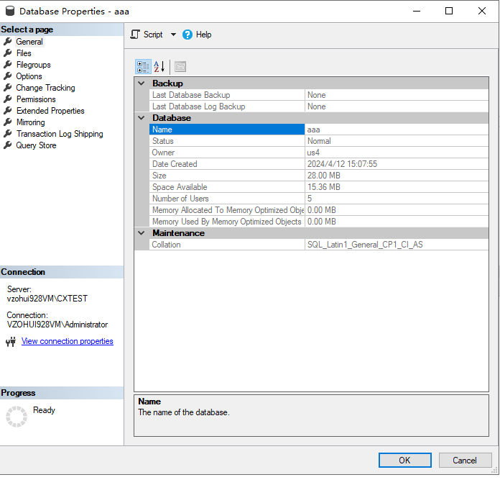Screen dimensions: 500x485
Task: Open the Change Tracking page
Action: 45,88
